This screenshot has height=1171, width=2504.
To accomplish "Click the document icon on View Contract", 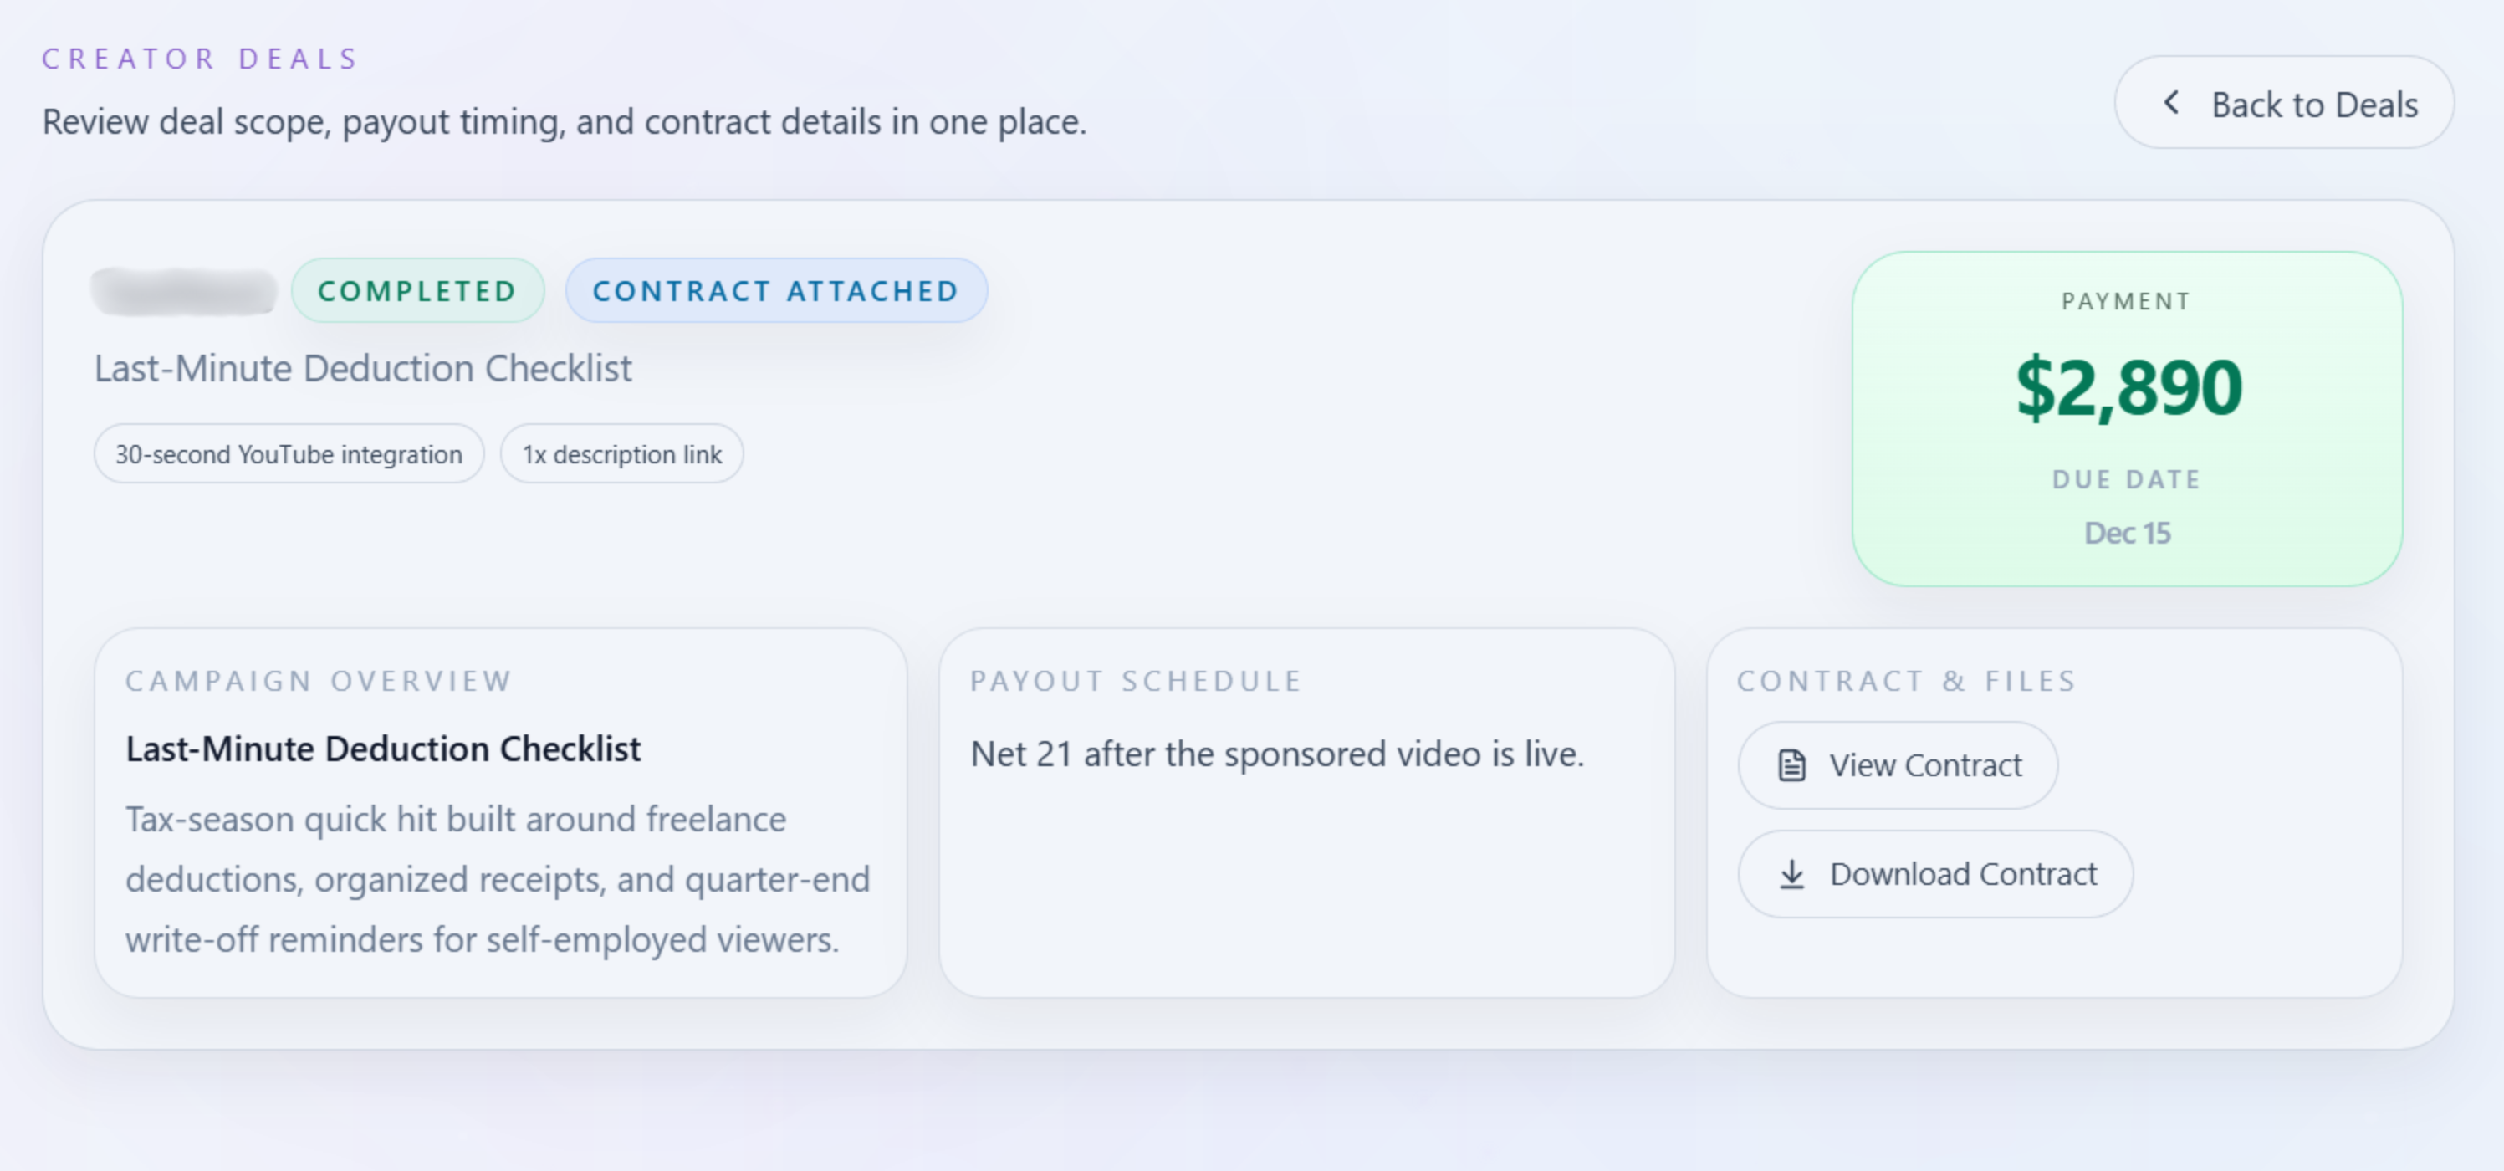I will [x=1791, y=766].
